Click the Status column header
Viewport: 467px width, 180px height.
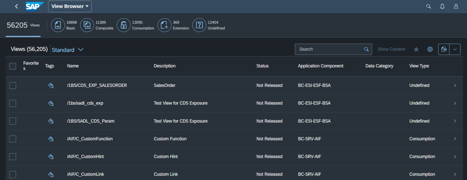click(x=262, y=66)
